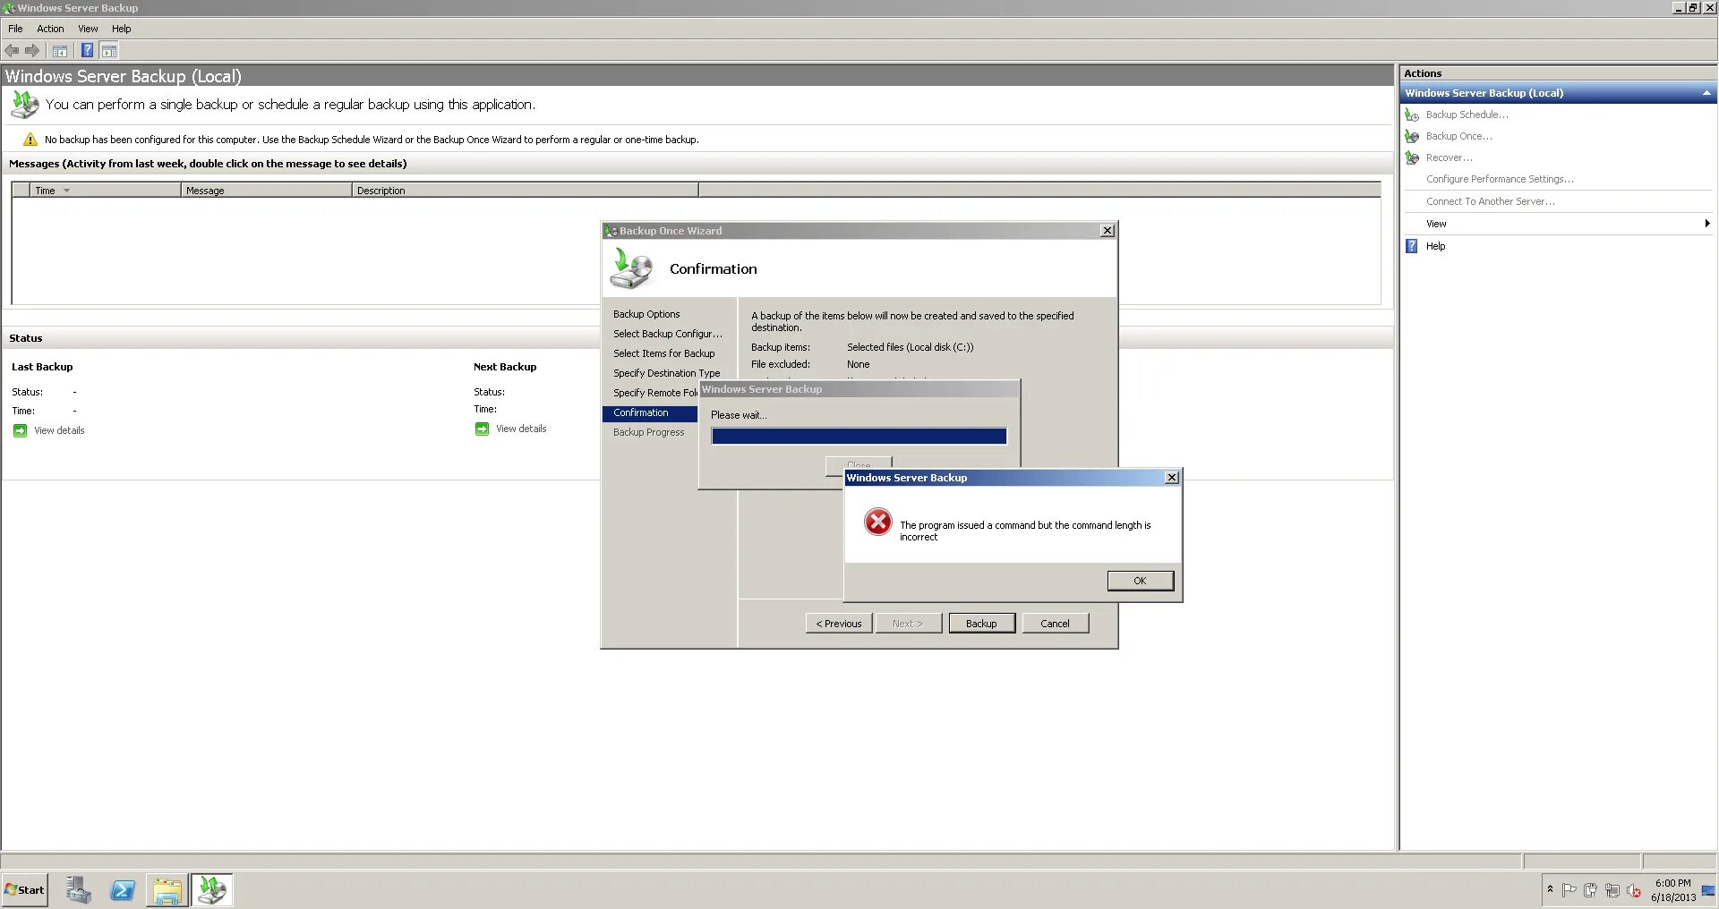The height and width of the screenshot is (909, 1719).
Task: Open the View menu in the menu bar
Action: pos(88,29)
